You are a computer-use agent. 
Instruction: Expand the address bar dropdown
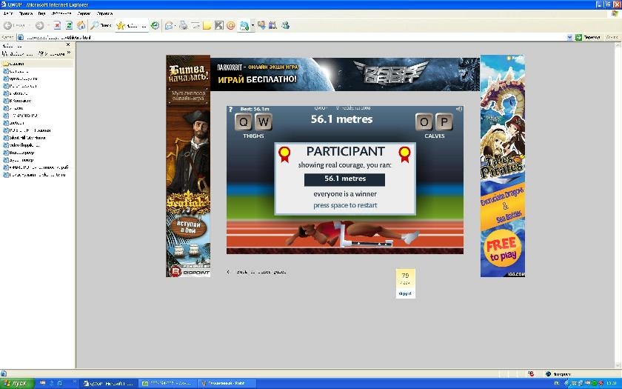(x=569, y=36)
